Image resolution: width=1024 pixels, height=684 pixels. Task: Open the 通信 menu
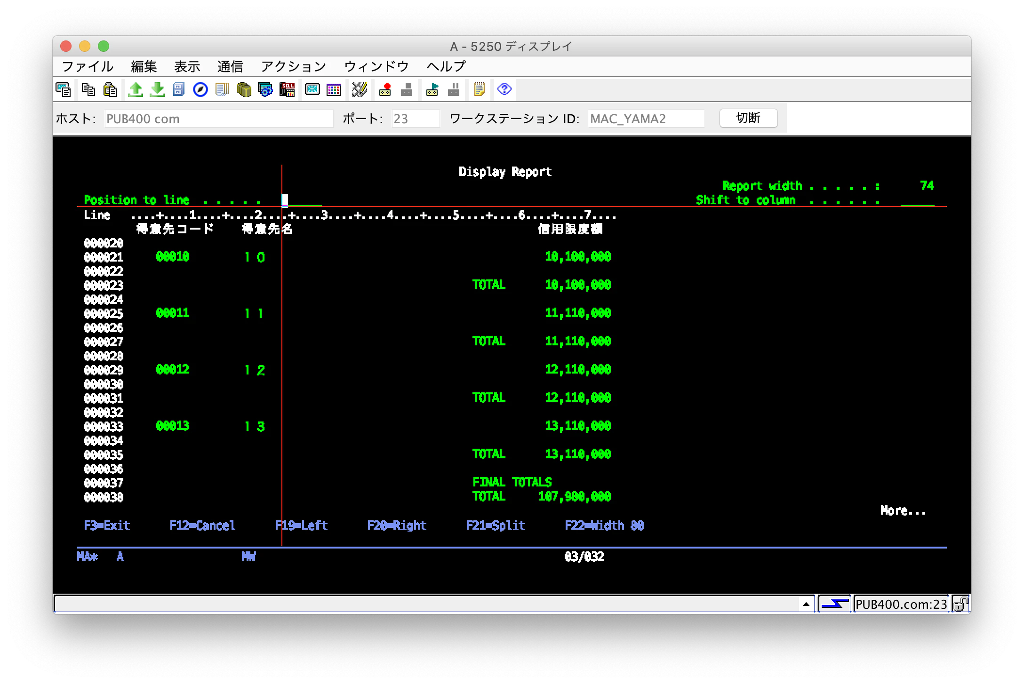[x=230, y=66]
